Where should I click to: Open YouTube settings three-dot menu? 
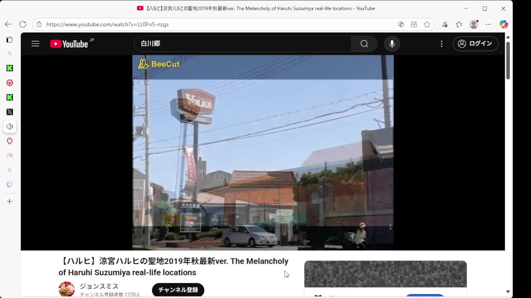tap(441, 43)
